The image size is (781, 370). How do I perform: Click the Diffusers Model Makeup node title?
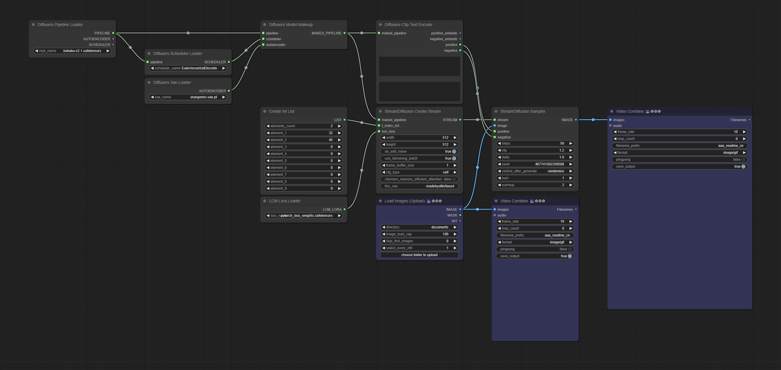[x=290, y=25]
